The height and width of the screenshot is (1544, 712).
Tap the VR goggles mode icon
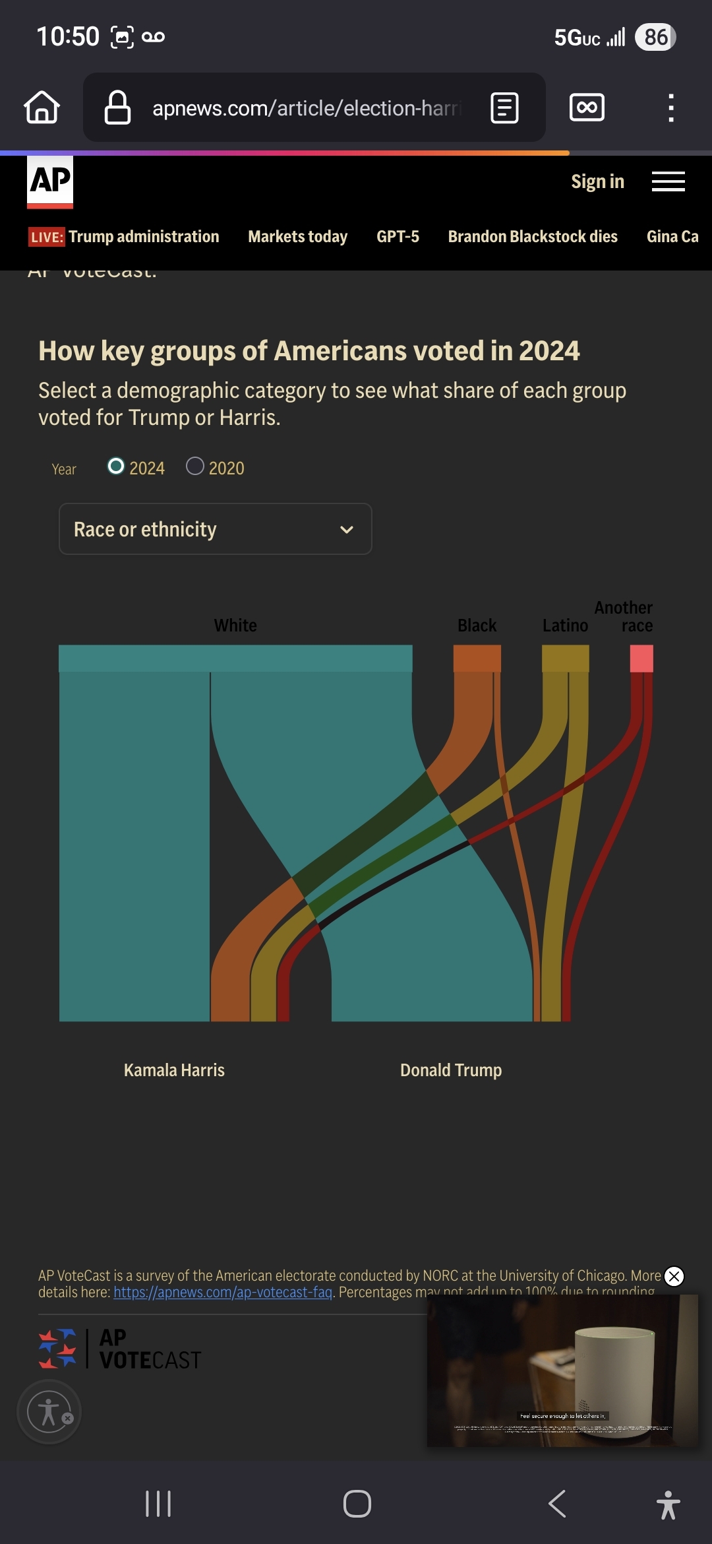587,107
